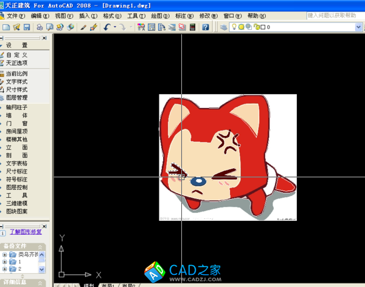Click the calculator icon in the toolbar

[192, 27]
